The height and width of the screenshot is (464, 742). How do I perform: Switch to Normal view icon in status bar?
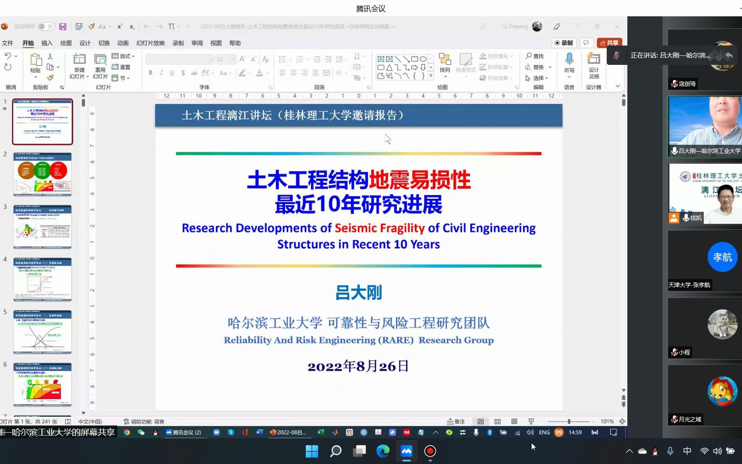click(x=480, y=421)
